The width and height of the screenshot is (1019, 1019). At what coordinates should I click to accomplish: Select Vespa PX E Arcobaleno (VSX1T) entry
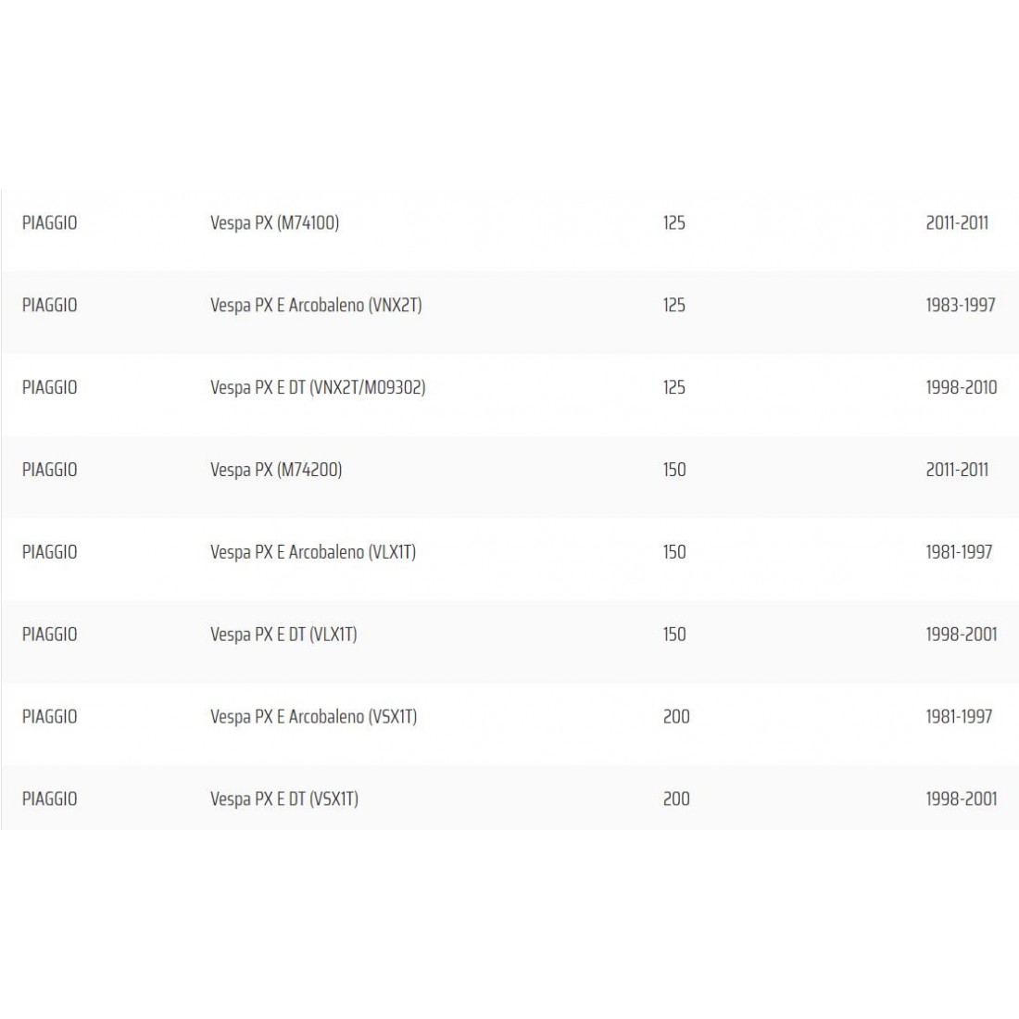pos(313,717)
